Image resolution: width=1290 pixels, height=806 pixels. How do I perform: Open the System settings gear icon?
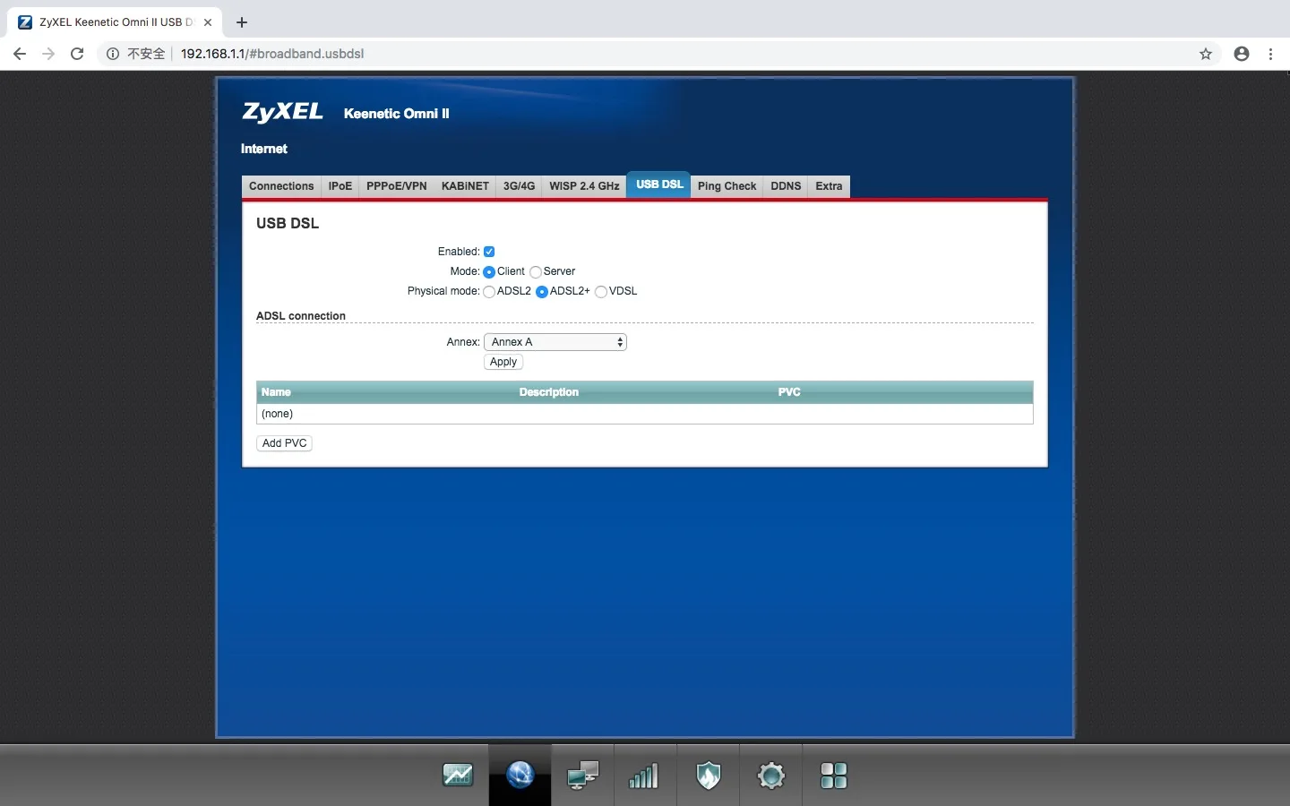click(771, 775)
